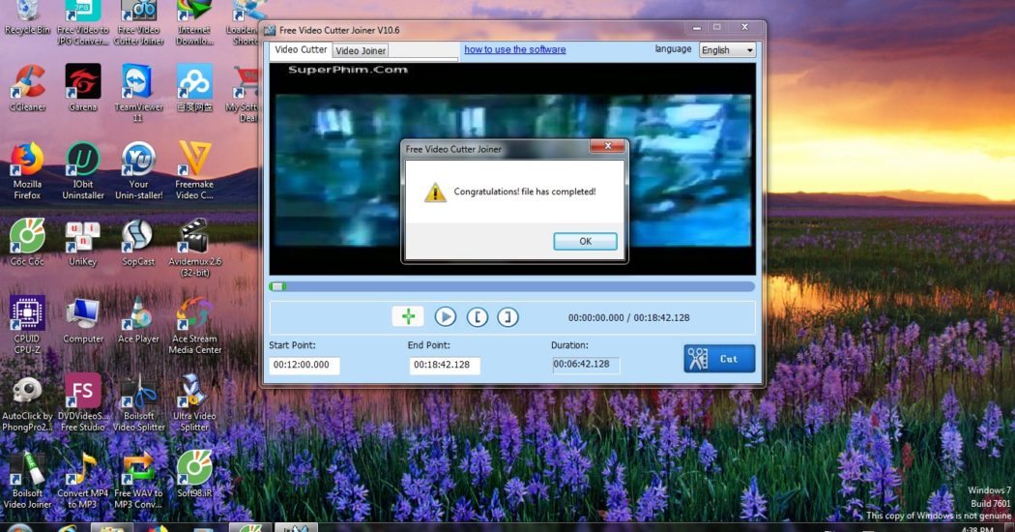Click the Garena desktop icon
Screen dimensions: 1015x532
click(x=83, y=88)
